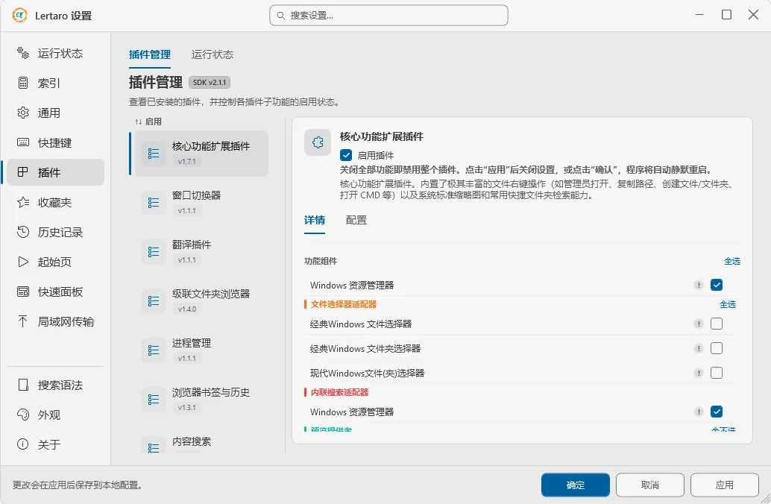Click the 取消 button
This screenshot has height=504, width=771.
point(650,485)
